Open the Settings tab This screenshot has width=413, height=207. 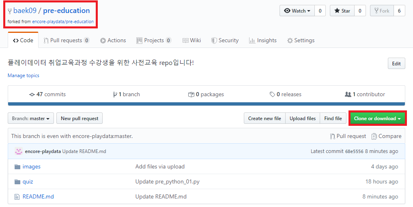tap(301, 40)
